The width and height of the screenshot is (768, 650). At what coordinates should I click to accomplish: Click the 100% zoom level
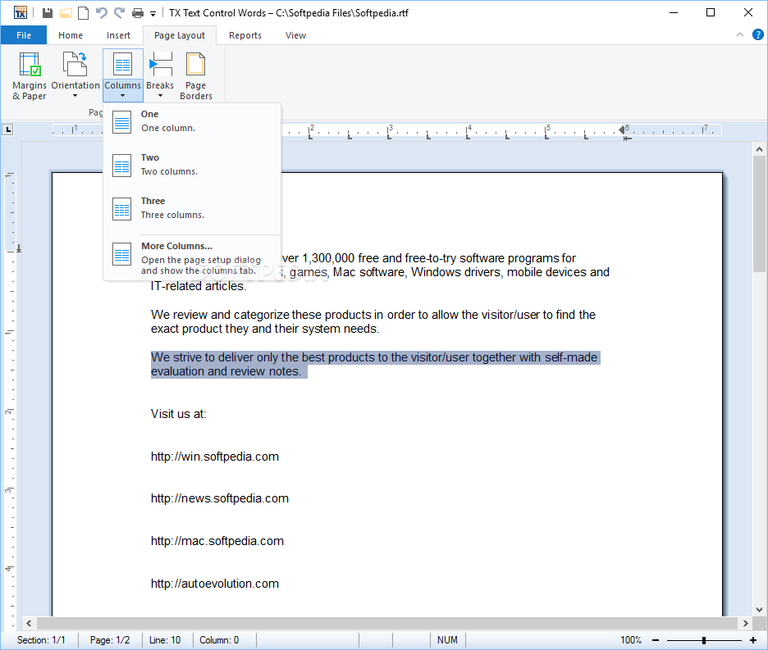coord(631,640)
